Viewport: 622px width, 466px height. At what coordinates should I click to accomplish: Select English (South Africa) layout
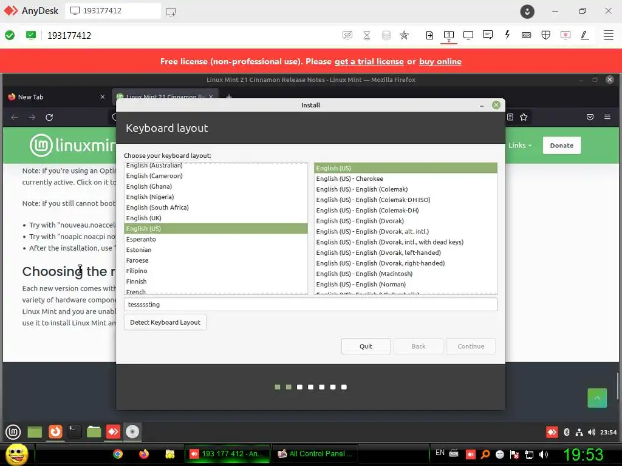(216, 208)
